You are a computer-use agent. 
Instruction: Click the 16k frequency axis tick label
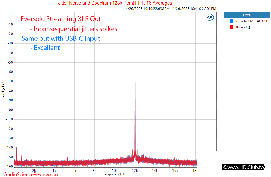[175, 171]
